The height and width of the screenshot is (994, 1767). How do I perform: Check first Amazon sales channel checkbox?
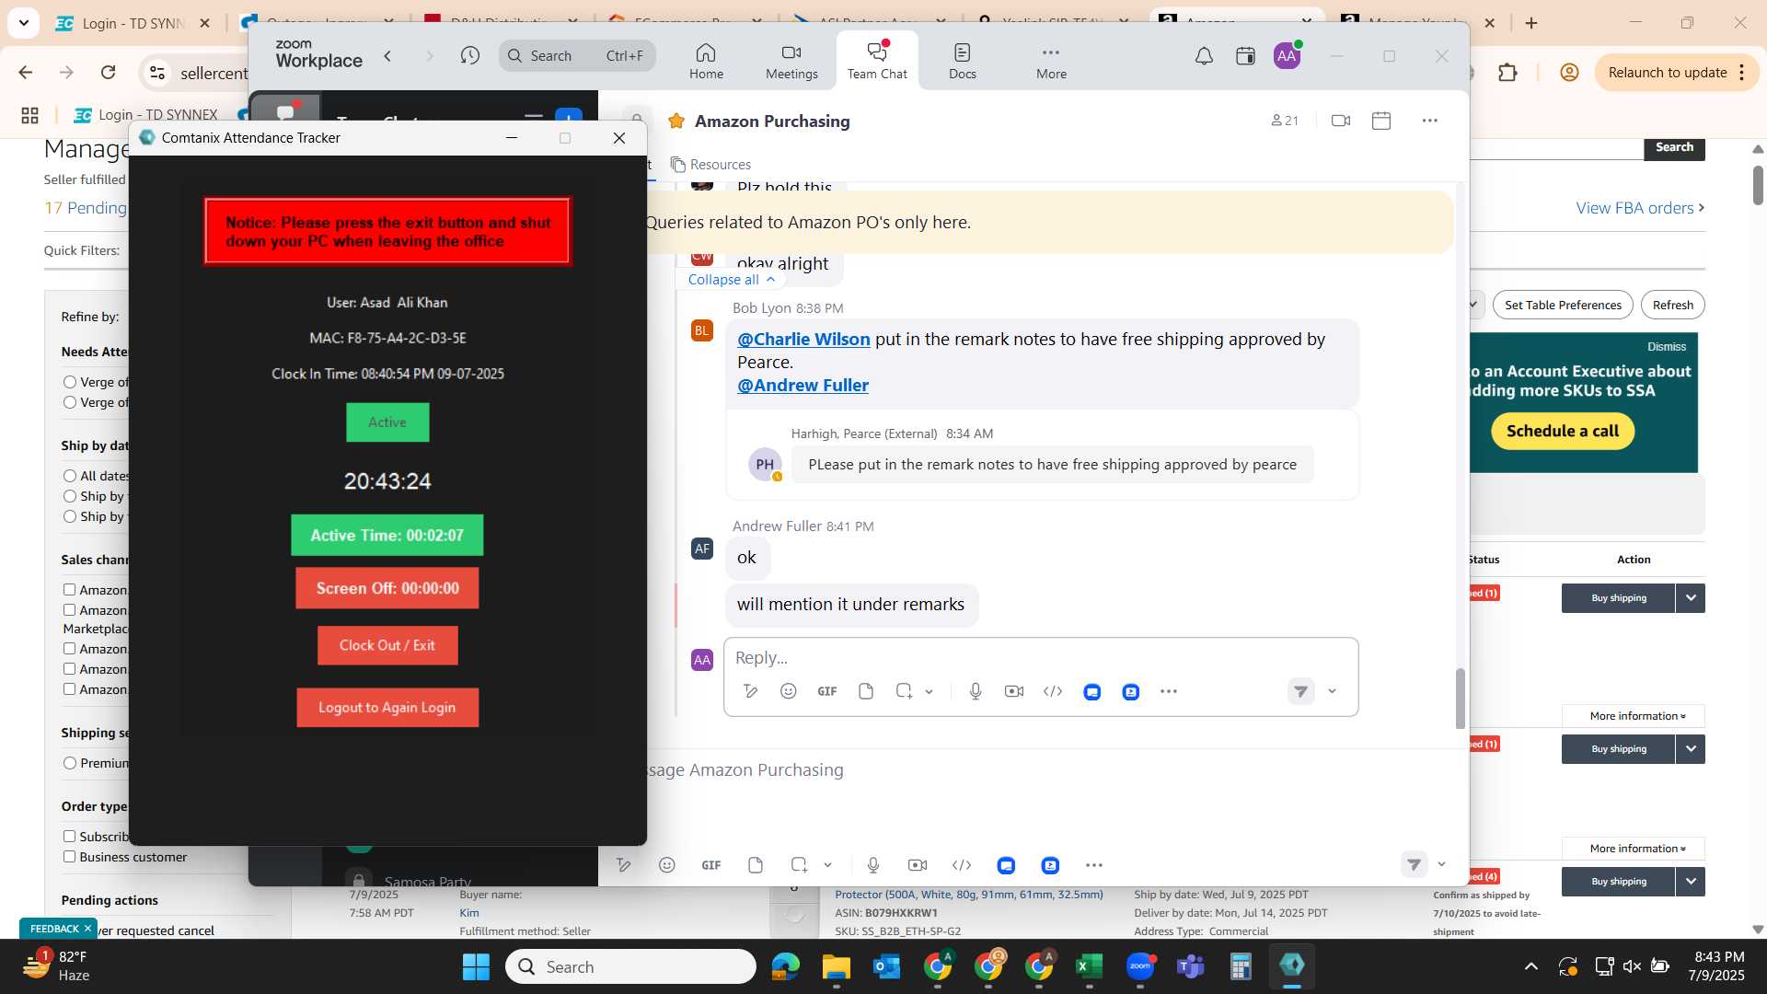pyautogui.click(x=69, y=590)
